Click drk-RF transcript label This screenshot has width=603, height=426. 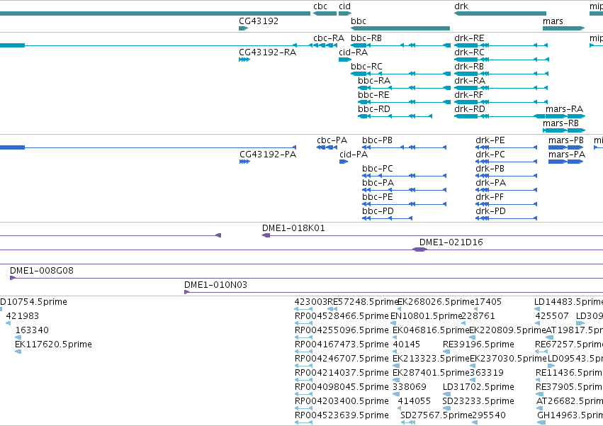(x=468, y=95)
